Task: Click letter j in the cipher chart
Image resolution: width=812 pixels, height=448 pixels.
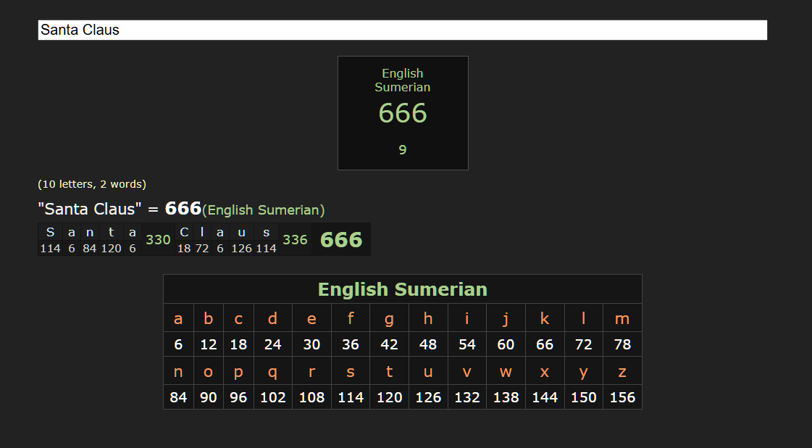Action: pos(506,318)
